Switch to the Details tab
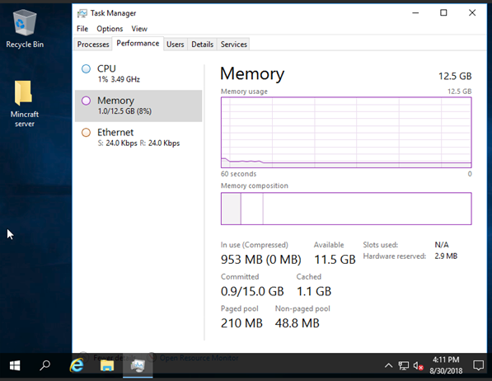This screenshot has height=381, width=492. [x=203, y=45]
